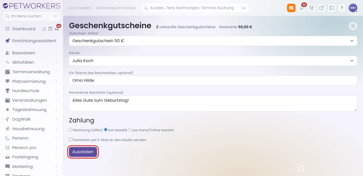Open the help question mark icon
Image resolution: width=363 pixels, height=176 pixels.
click(x=342, y=8)
